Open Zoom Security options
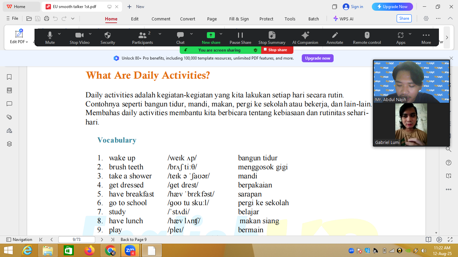The height and width of the screenshot is (257, 458). coord(108,37)
